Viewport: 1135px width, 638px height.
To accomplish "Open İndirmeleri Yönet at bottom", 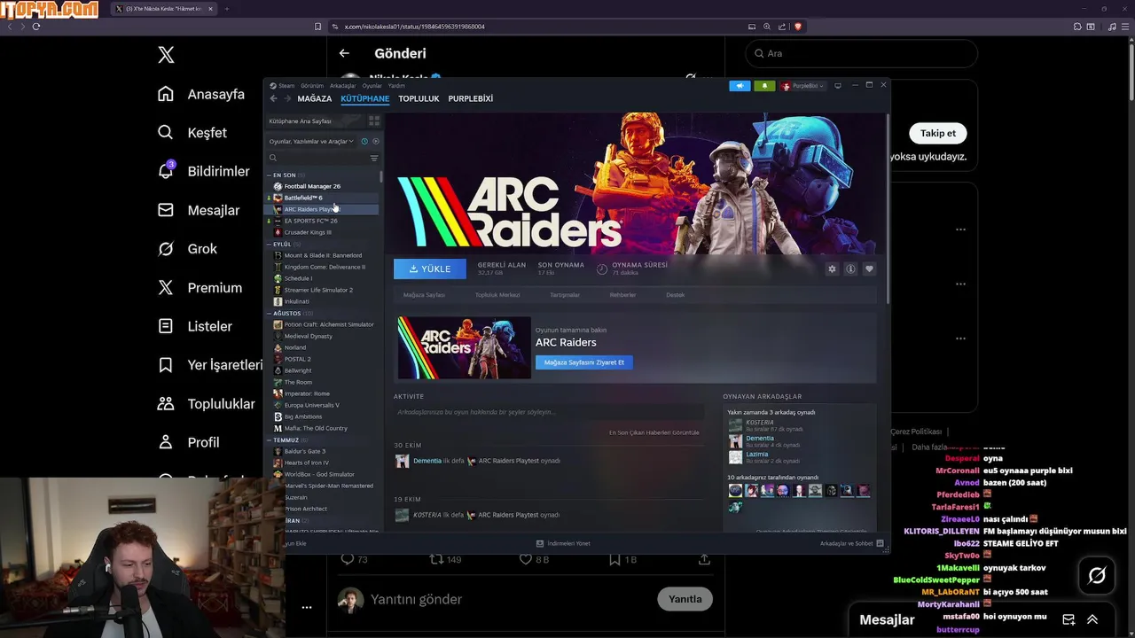I will (563, 543).
